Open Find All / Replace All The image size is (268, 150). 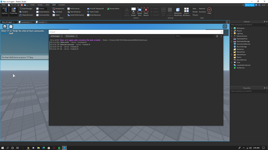[96, 9]
